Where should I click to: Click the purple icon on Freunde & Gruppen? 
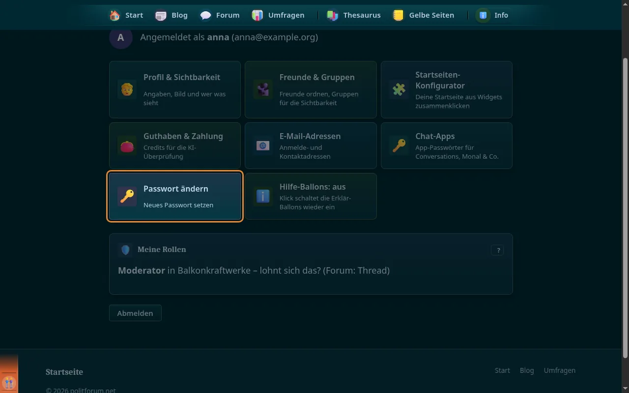tap(263, 90)
